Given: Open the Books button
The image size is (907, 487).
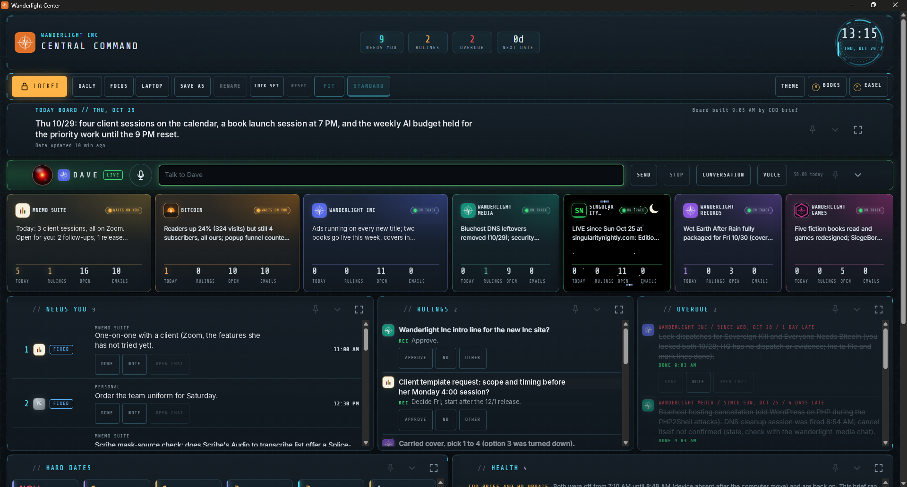Looking at the screenshot, I should point(827,86).
